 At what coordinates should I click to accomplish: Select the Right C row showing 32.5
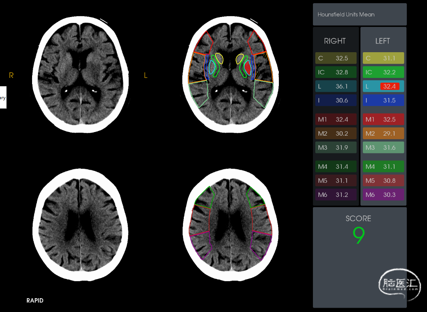point(335,58)
